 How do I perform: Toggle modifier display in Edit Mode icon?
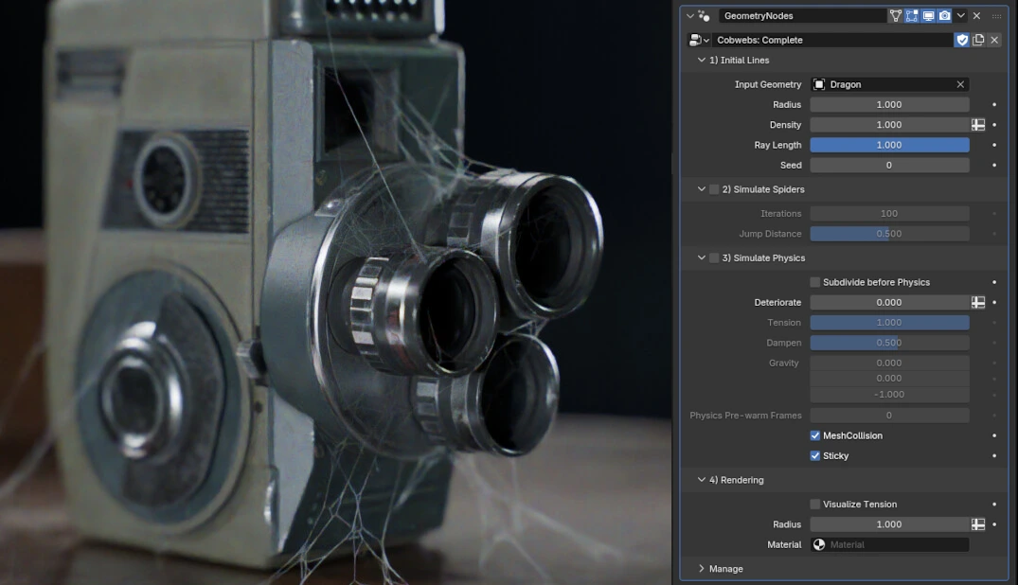tap(912, 15)
